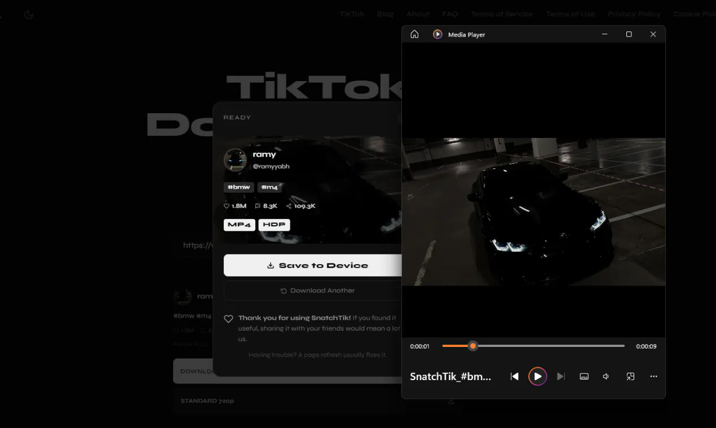The width and height of the screenshot is (716, 428).
Task: Click the download icon on the STANDARD 720p row
Action: pyautogui.click(x=451, y=402)
